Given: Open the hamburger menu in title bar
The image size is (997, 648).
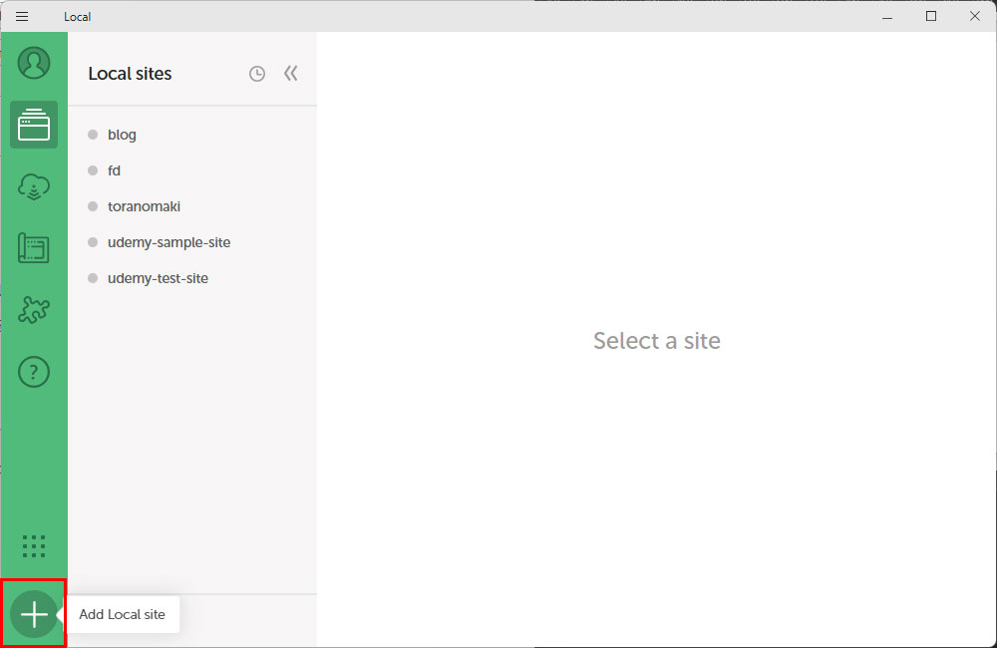Looking at the screenshot, I should (x=22, y=16).
